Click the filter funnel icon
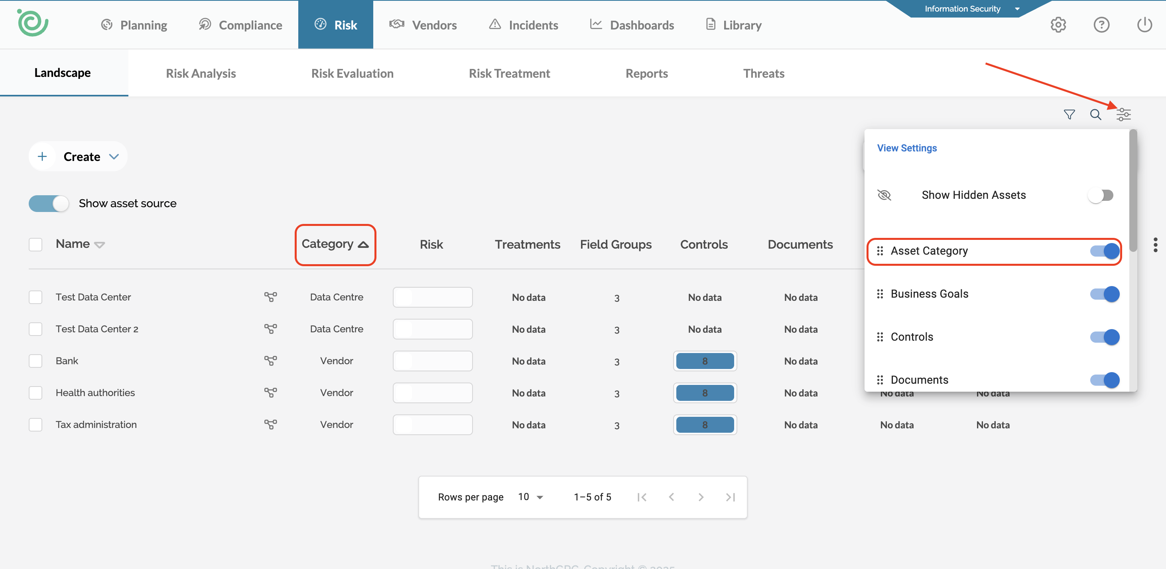 point(1069,114)
